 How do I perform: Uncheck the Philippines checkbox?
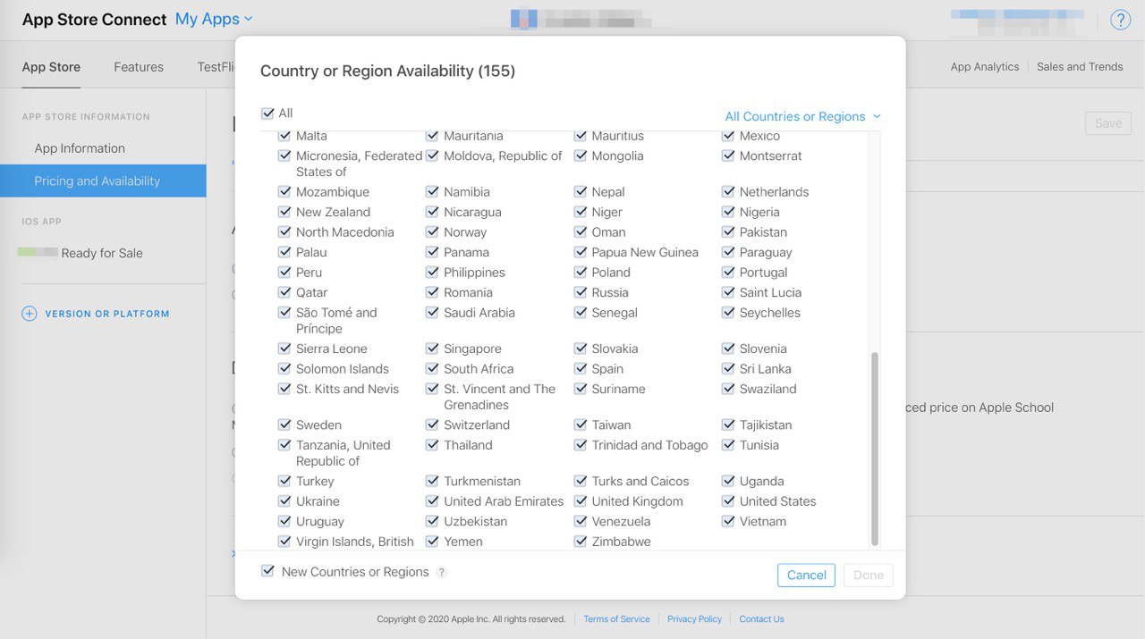[x=432, y=272]
